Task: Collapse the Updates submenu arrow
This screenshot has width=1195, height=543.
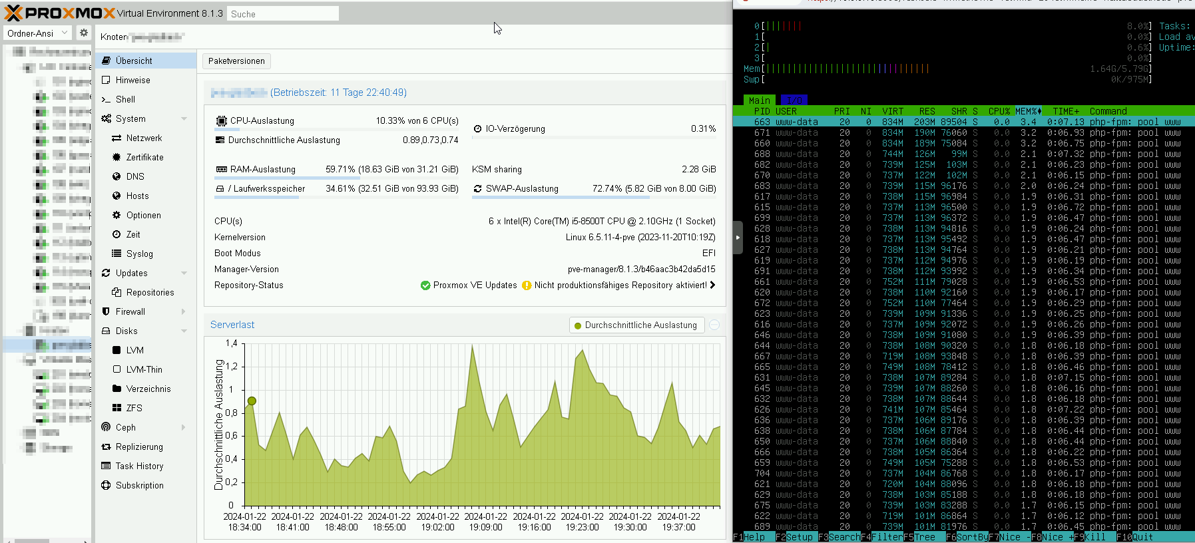Action: (184, 273)
